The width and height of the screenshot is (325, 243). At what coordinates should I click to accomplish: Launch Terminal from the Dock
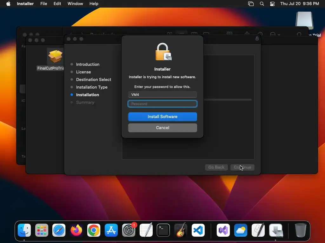click(x=163, y=230)
